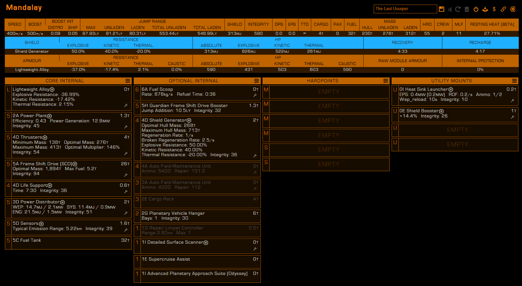
Task: Open the Core Internal panel options sliders
Action: click(x=127, y=81)
